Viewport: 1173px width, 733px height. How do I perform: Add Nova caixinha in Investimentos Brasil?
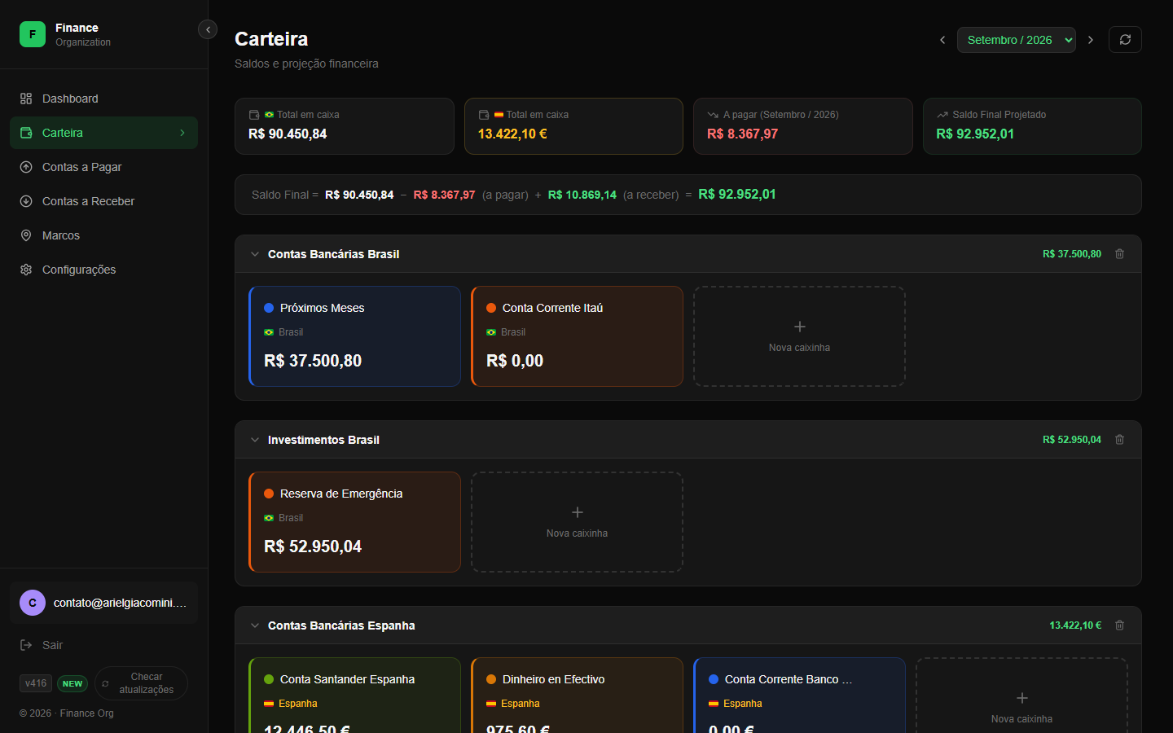pyautogui.click(x=577, y=522)
